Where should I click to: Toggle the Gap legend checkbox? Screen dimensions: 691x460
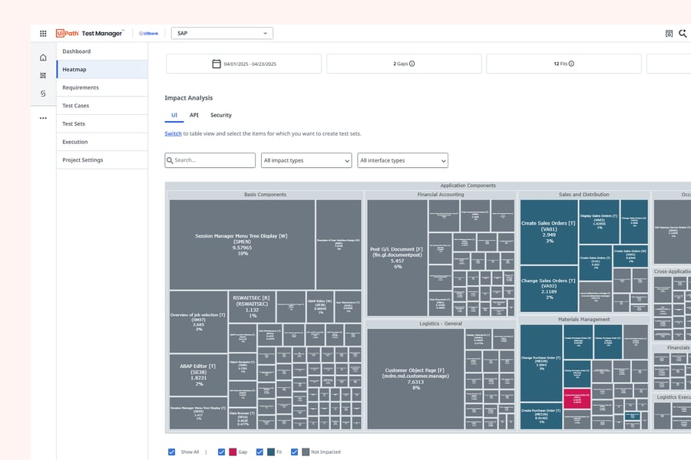[221, 452]
